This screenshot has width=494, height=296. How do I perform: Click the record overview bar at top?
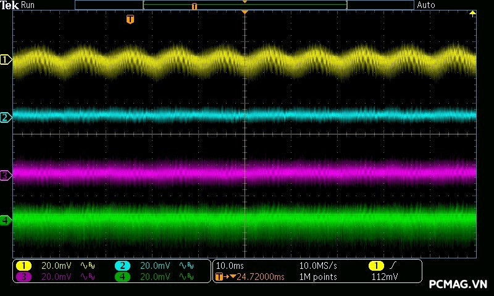pos(245,5)
